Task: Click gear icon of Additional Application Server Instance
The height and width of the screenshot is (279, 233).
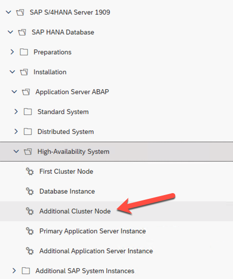Action: 30,251
